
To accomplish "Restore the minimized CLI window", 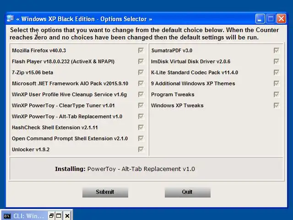I will click(x=51, y=216).
